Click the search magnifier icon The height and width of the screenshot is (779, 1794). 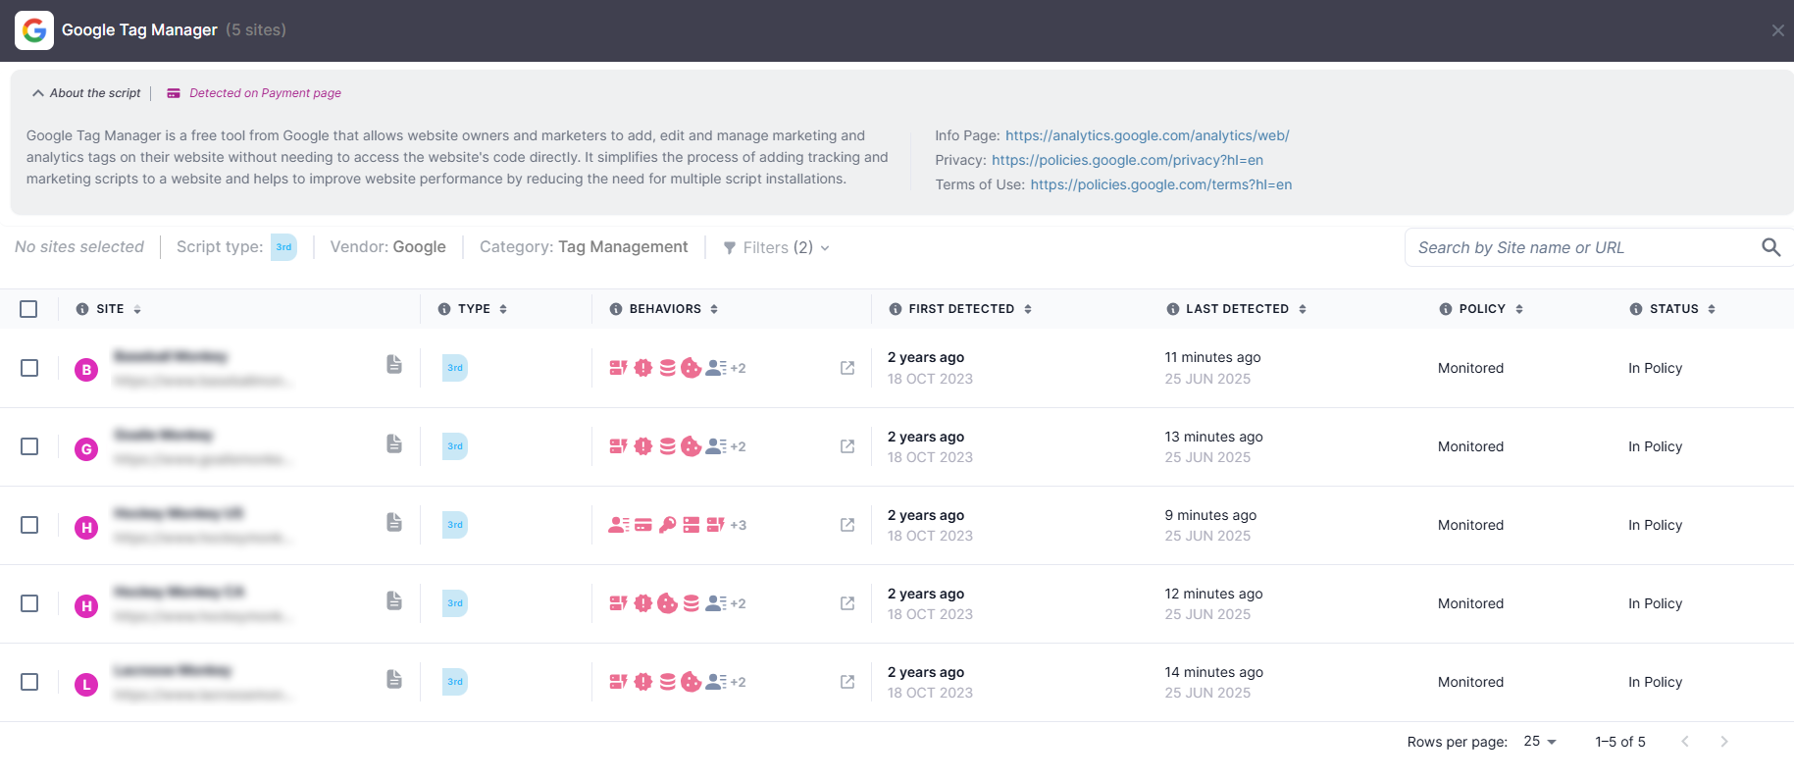point(1770,247)
